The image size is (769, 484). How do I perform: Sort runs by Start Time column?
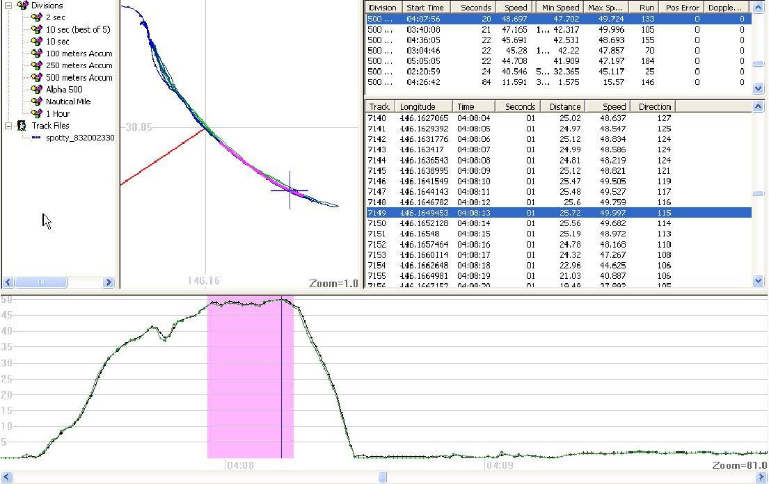(425, 8)
